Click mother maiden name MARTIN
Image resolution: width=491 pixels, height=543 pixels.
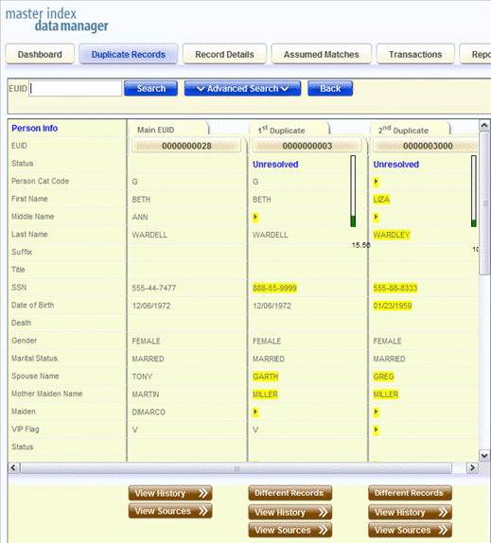click(146, 394)
